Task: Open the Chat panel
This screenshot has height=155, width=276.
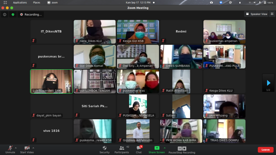Action: coord(139,148)
